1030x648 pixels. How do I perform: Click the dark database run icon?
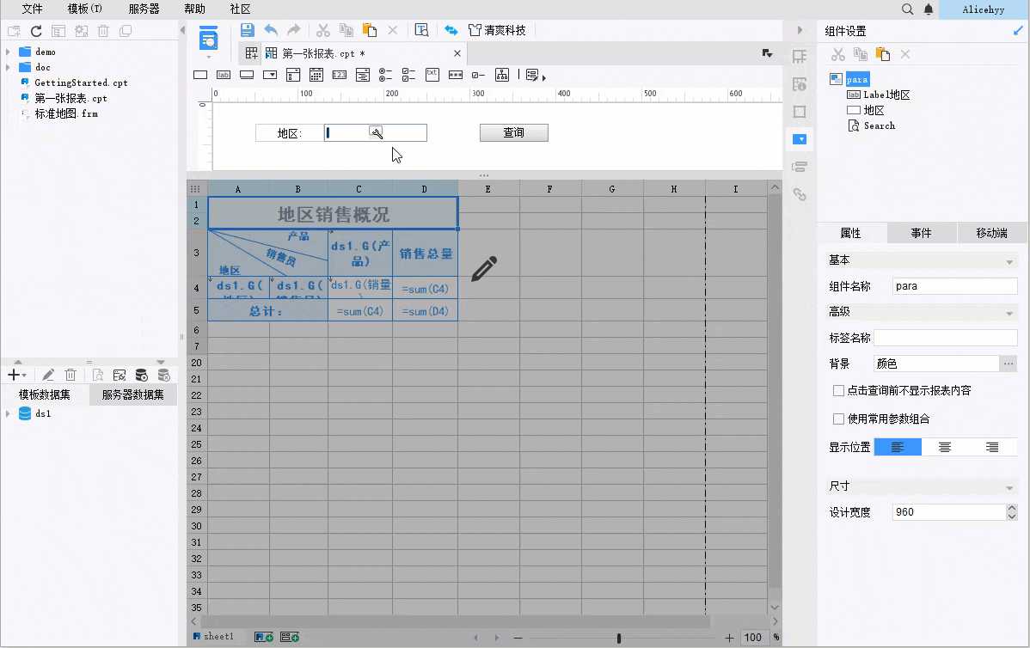141,375
